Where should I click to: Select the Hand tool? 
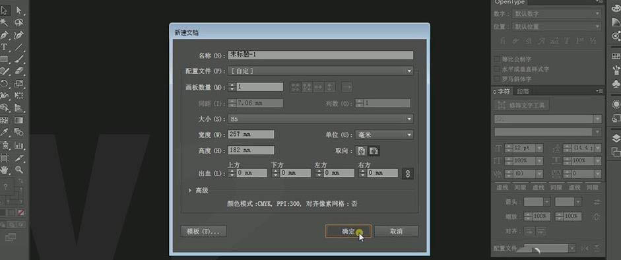(5, 170)
